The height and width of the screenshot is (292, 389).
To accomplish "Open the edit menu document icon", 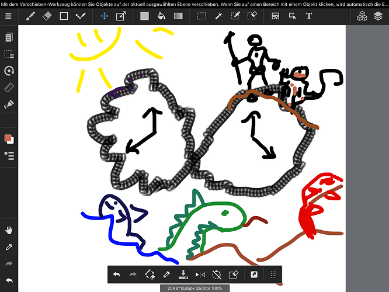I will [9, 38].
